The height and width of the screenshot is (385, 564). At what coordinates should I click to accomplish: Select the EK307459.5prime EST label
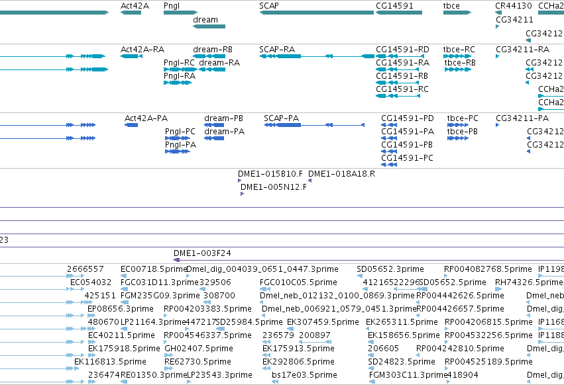(x=323, y=322)
